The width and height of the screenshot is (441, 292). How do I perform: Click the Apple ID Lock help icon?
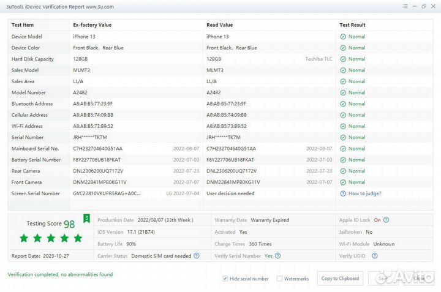pyautogui.click(x=386, y=220)
